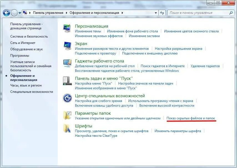Open Настройка текста ClearType link
237x168 pixels.
(96, 136)
